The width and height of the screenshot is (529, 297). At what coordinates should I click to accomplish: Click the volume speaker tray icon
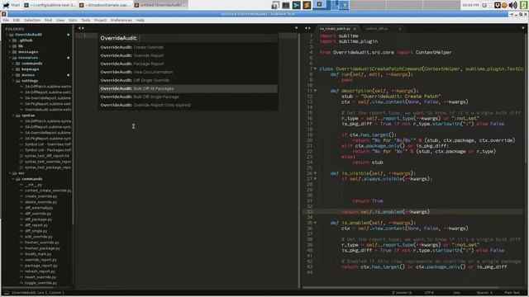[512, 5]
